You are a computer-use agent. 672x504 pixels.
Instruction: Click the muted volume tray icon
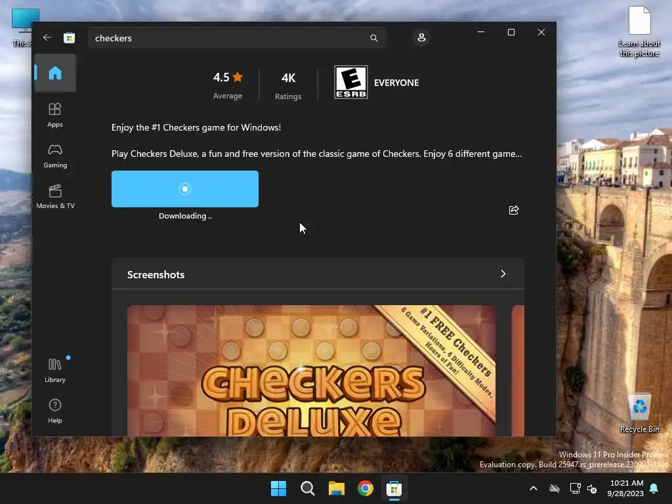click(592, 488)
